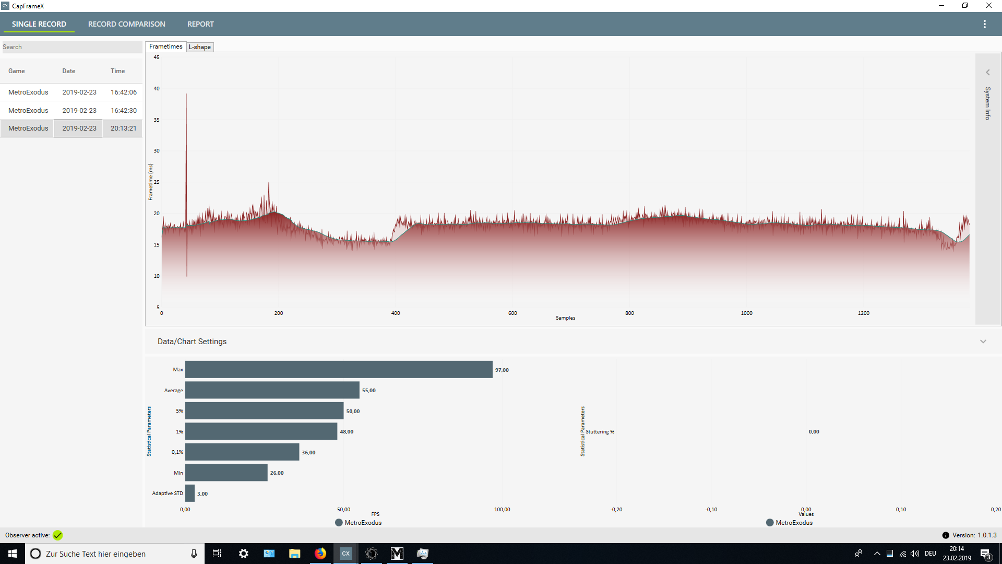The image size is (1002, 564).
Task: Open the CapFrameX taskbar icon
Action: [345, 554]
